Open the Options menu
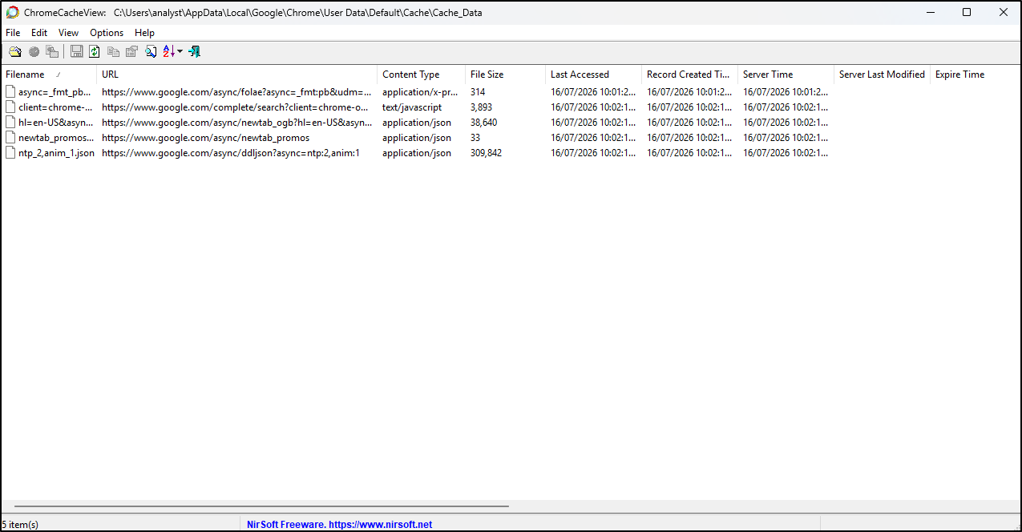 coord(107,33)
